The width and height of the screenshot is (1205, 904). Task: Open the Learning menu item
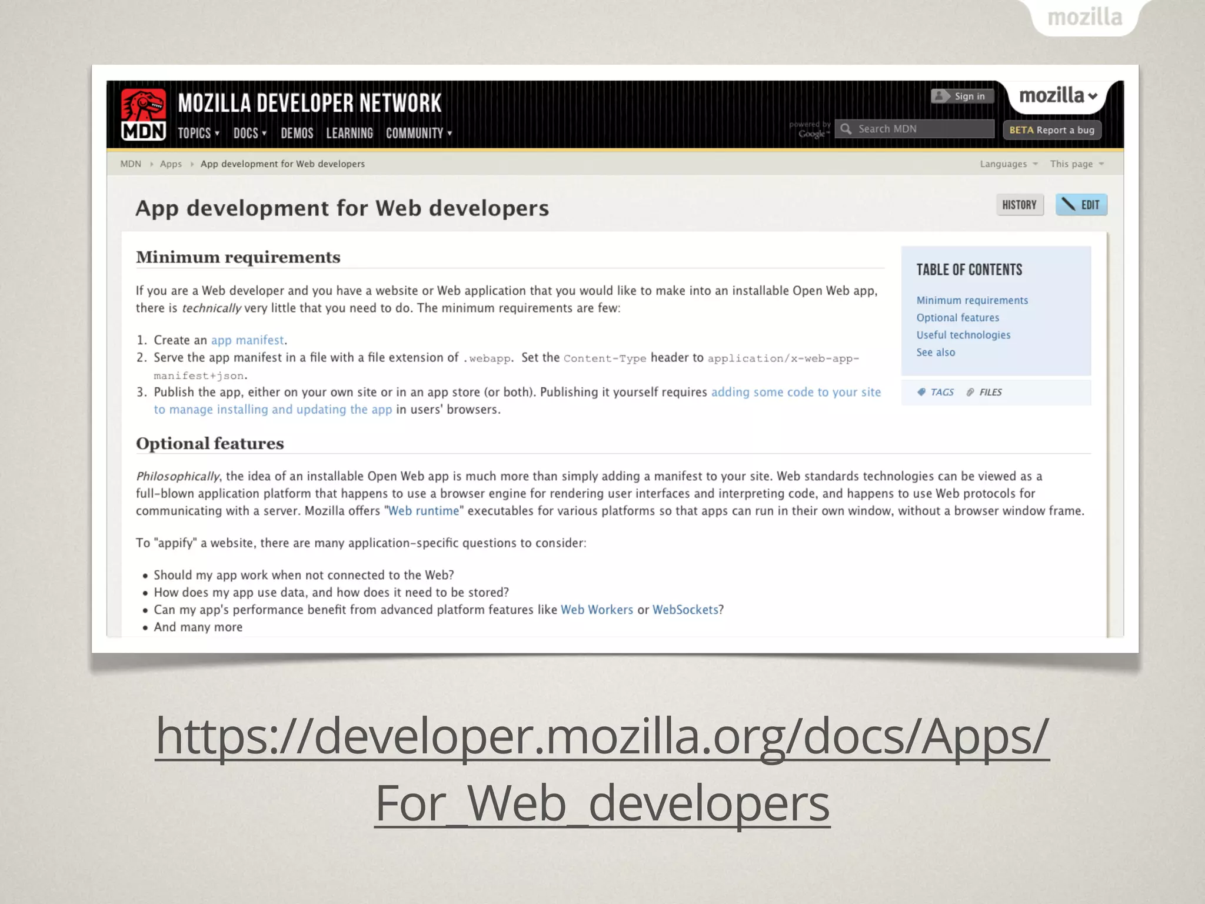pyautogui.click(x=349, y=133)
